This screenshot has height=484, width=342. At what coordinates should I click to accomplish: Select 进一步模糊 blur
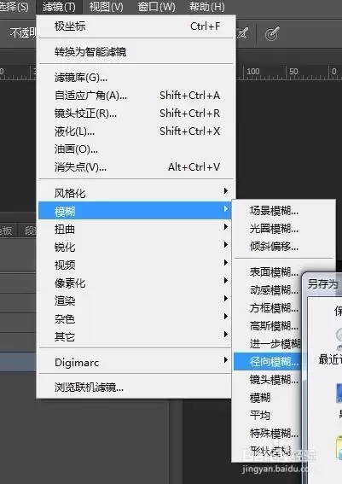[268, 344]
